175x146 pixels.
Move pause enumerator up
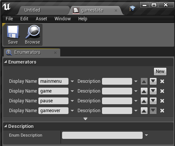[144, 101]
